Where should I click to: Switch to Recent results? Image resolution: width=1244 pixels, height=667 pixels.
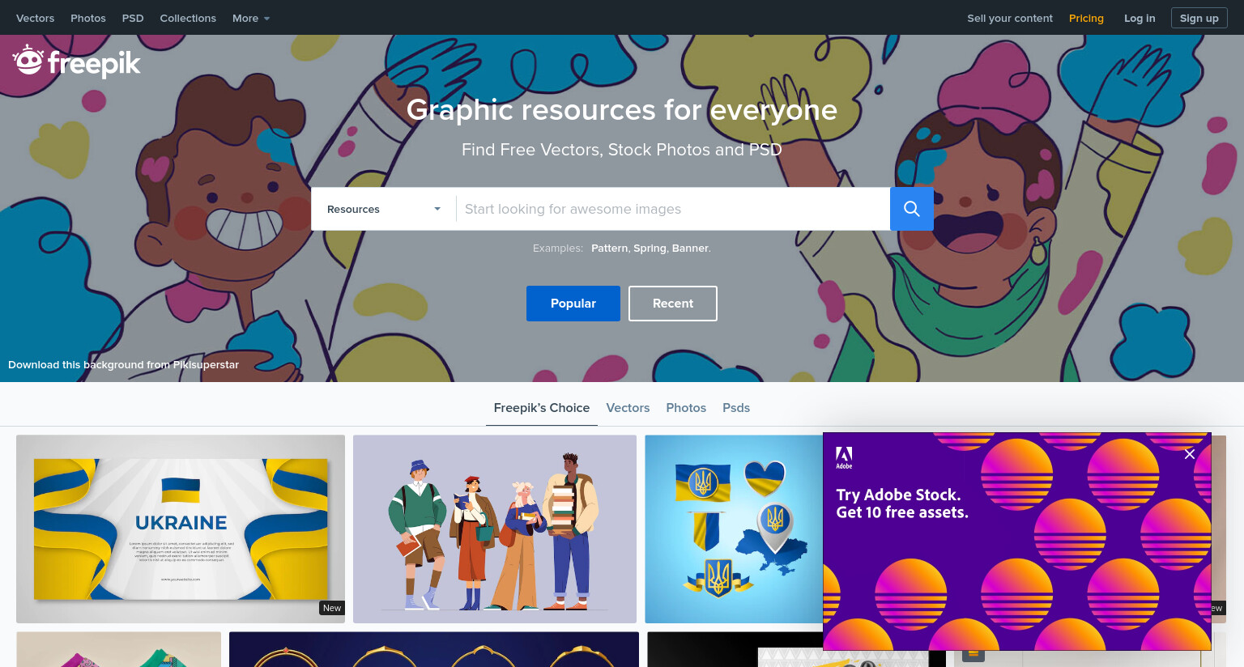click(673, 304)
